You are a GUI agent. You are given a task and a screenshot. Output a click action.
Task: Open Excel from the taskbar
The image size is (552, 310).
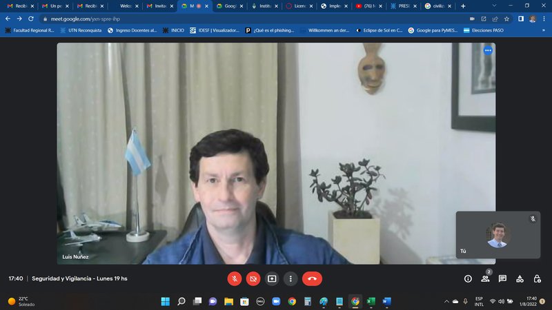(371, 301)
